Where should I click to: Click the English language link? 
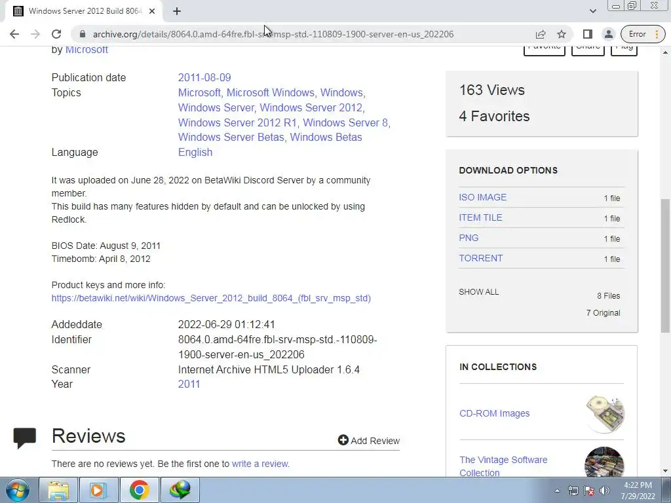pyautogui.click(x=195, y=152)
